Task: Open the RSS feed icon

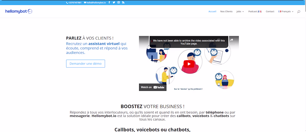Action: pyautogui.click(x=123, y=2)
